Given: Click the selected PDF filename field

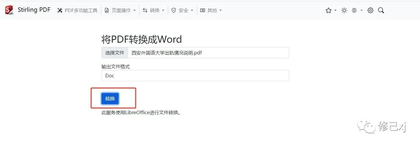Looking at the screenshot, I should [208, 53].
